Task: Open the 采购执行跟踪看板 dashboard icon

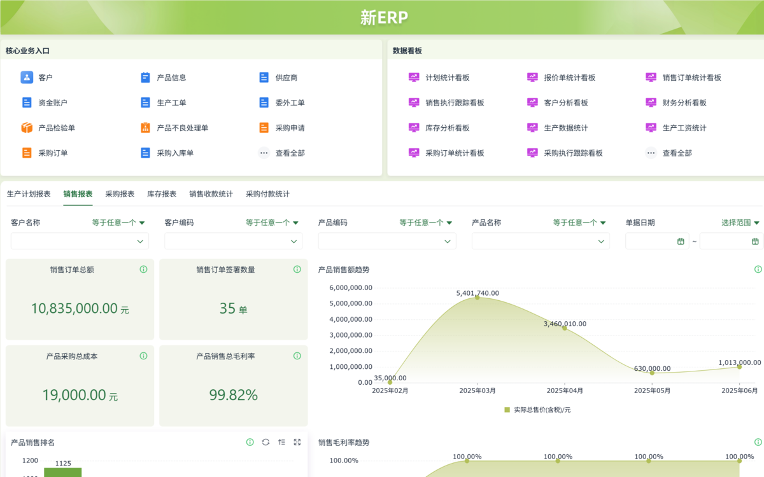Action: click(x=532, y=153)
